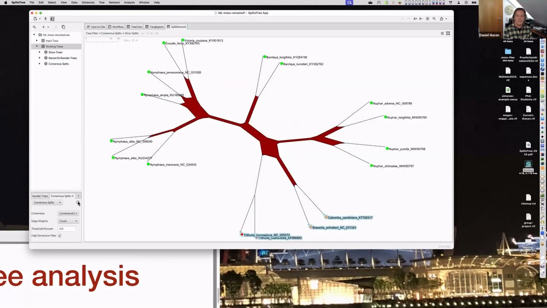Image resolution: width=547 pixels, height=308 pixels.
Task: Open the Network menu
Action: point(115,3)
